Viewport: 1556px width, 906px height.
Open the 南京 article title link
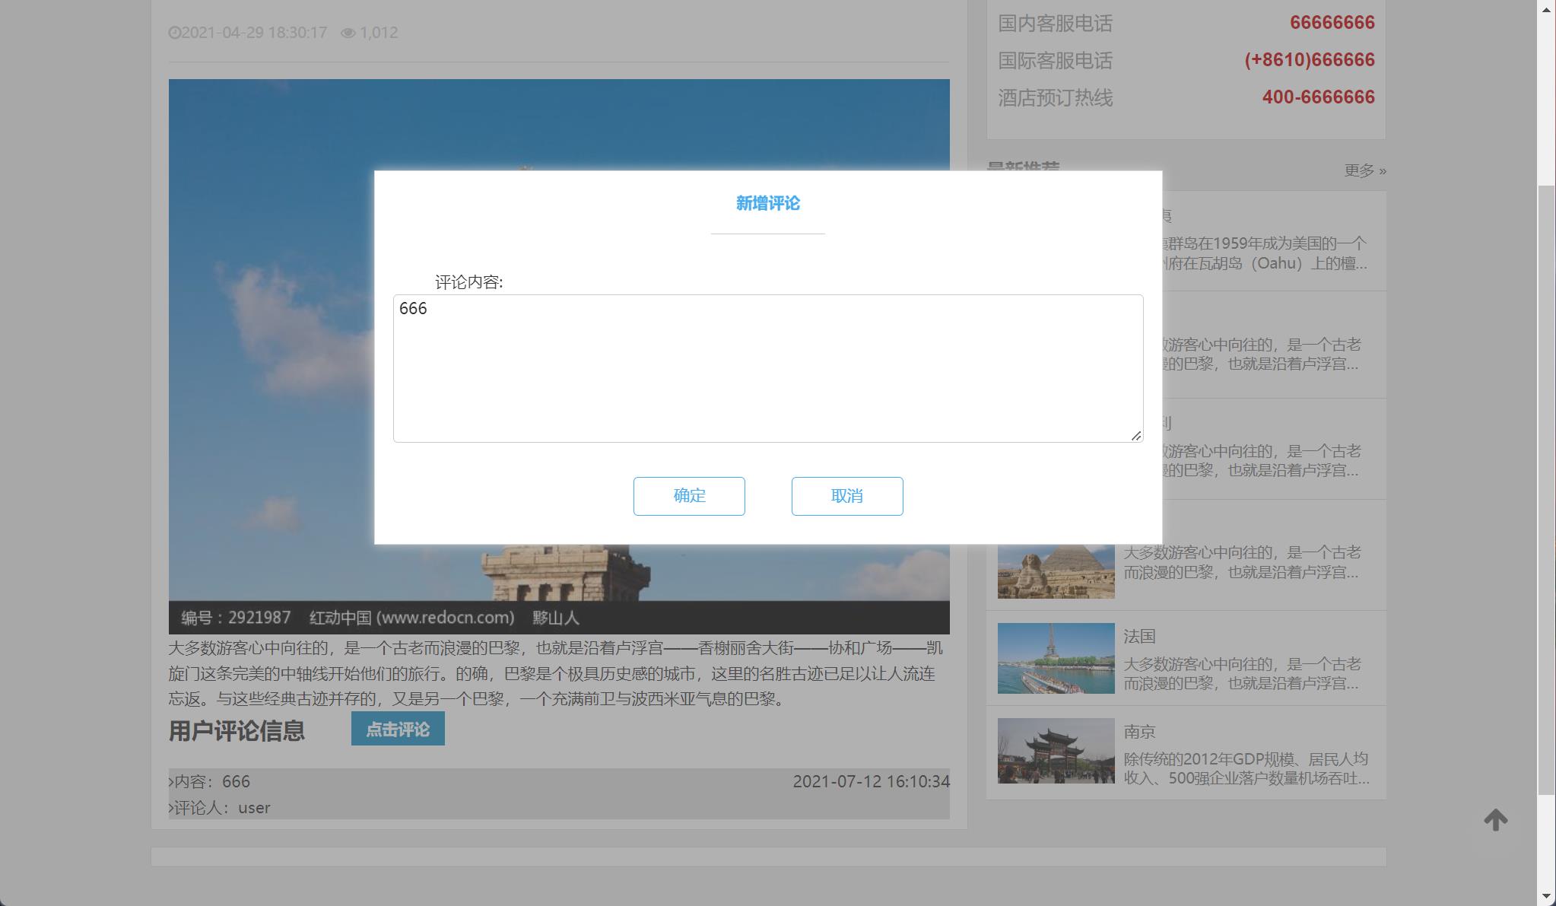[1139, 731]
